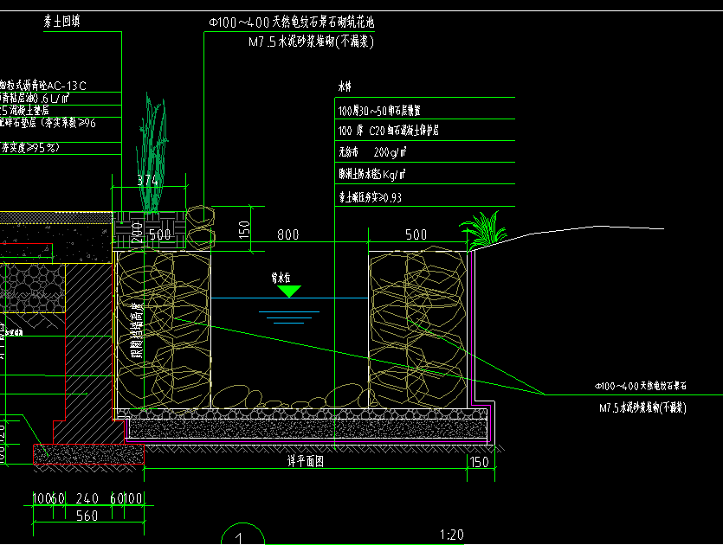Select the '碎石垫层 (夯实系数≥96' note

48,123
